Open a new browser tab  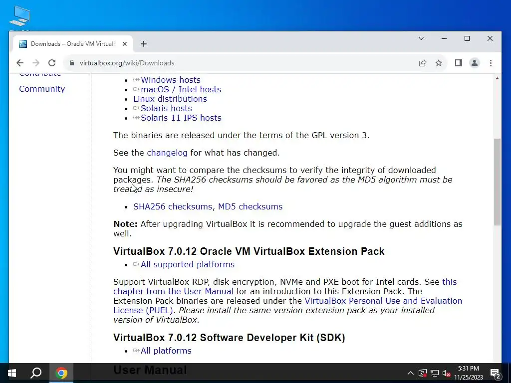point(143,44)
